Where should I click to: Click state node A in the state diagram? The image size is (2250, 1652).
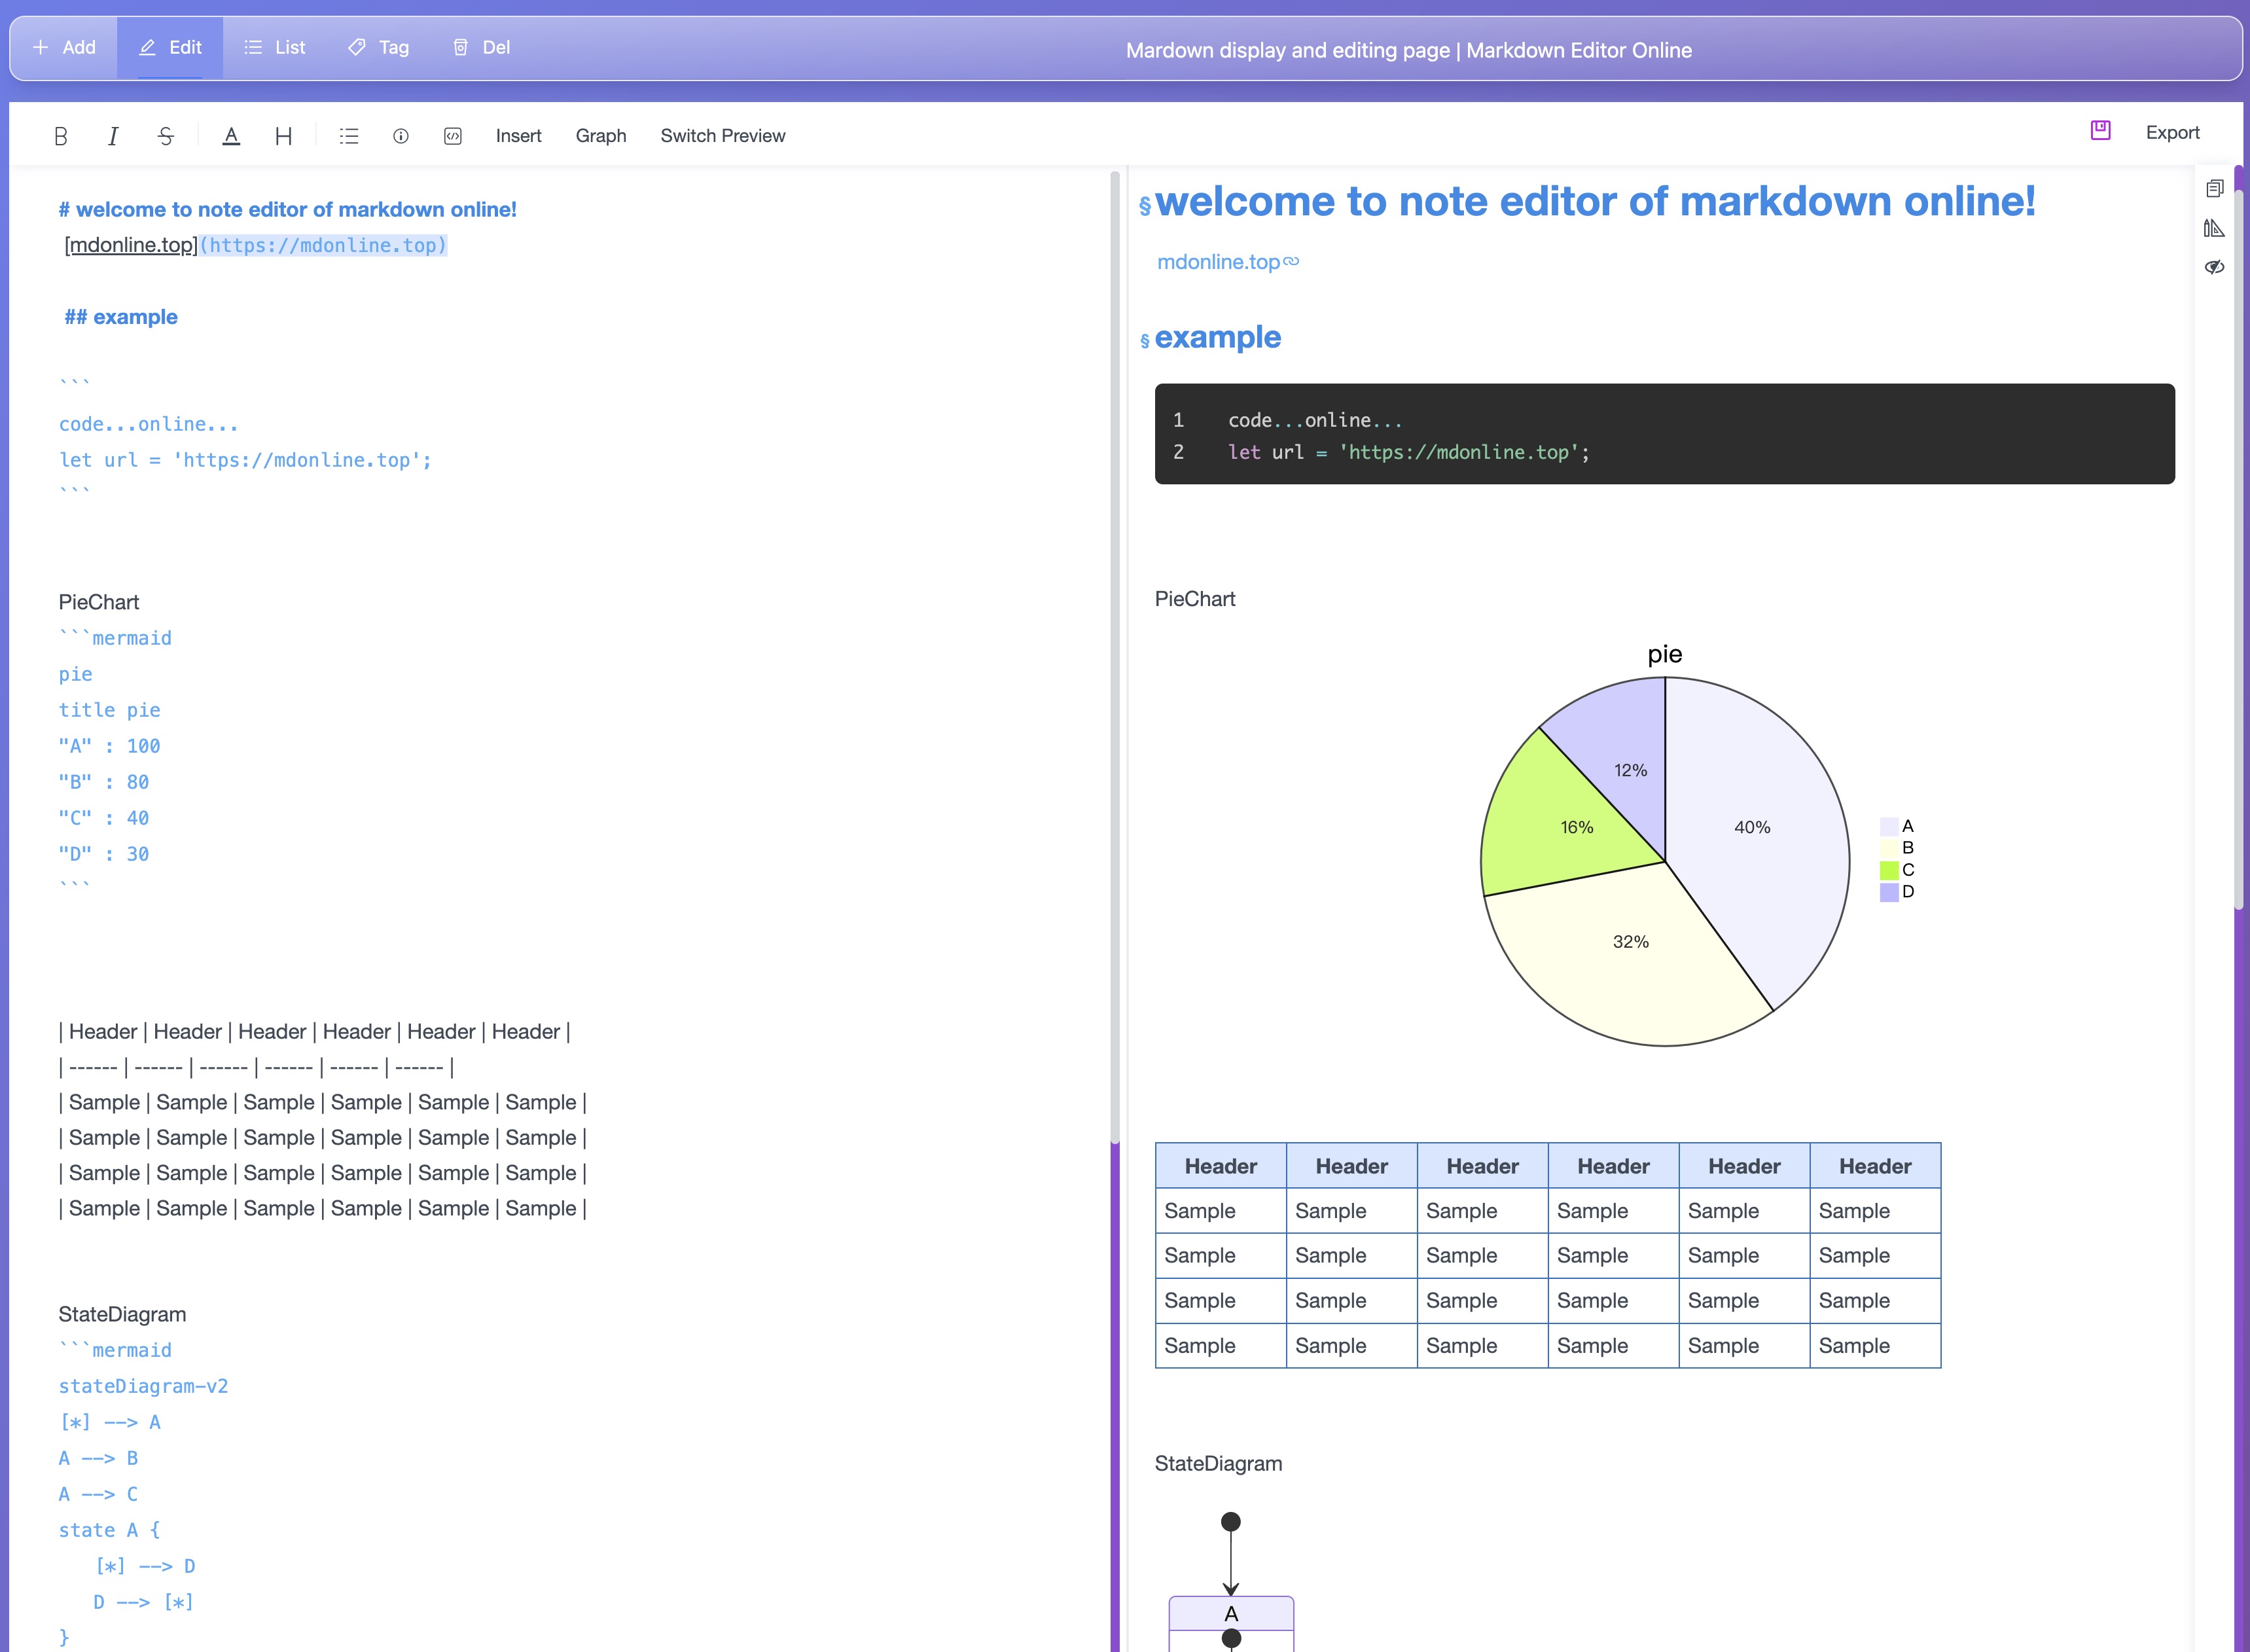[x=1231, y=1613]
